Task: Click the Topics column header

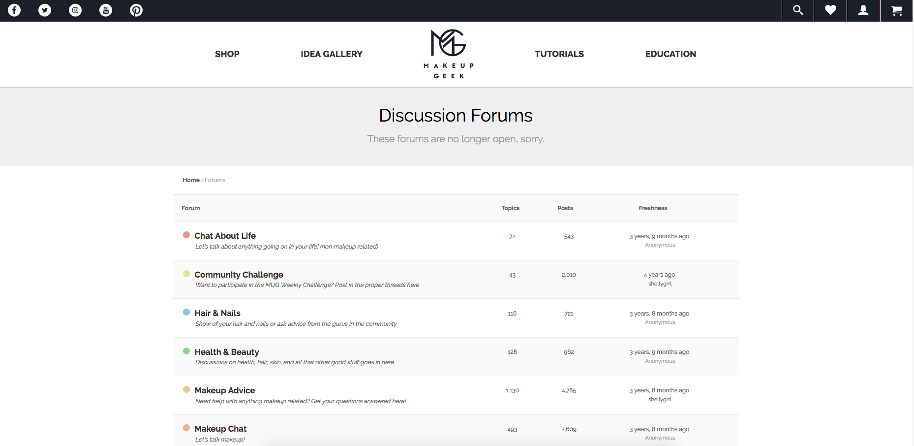Action: pos(511,208)
